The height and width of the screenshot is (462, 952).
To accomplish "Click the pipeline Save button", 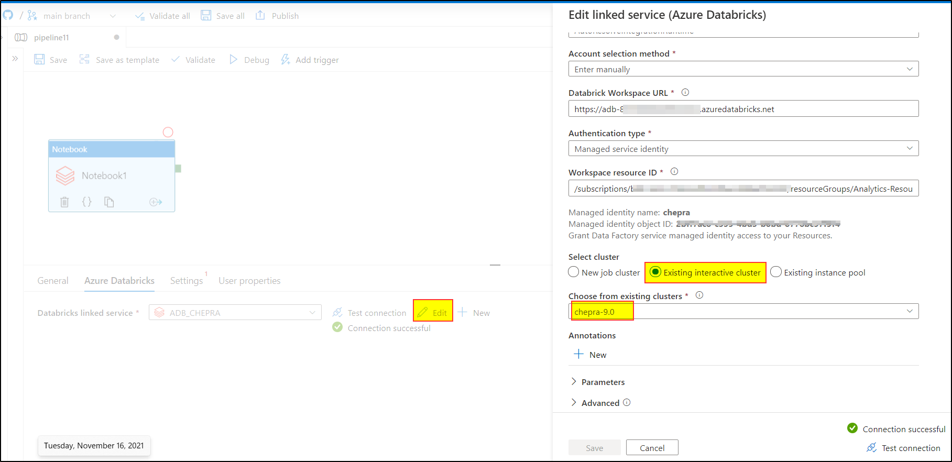I will pos(51,60).
